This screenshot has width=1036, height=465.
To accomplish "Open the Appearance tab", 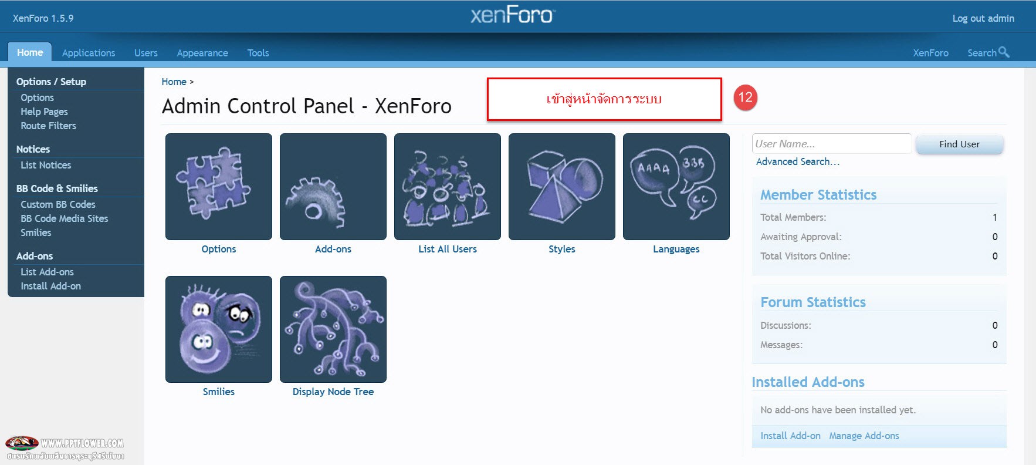I will pos(202,53).
